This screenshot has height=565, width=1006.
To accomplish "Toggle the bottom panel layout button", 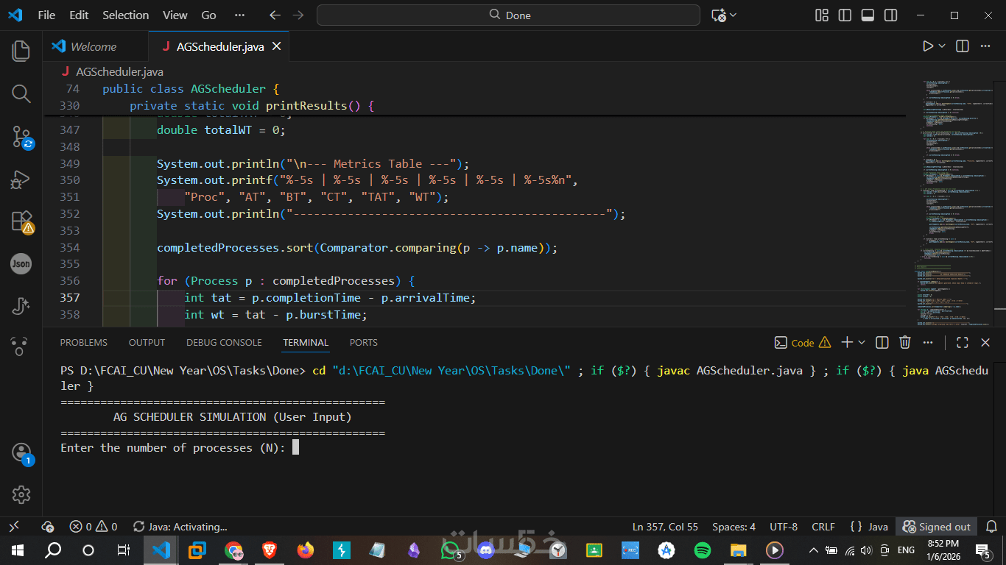I will coord(868,15).
